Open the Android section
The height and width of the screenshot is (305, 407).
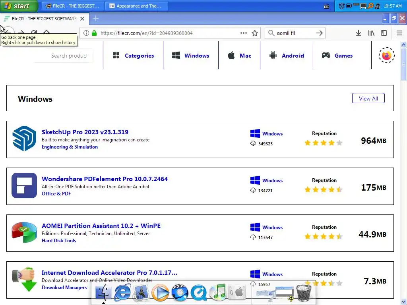tap(287, 56)
